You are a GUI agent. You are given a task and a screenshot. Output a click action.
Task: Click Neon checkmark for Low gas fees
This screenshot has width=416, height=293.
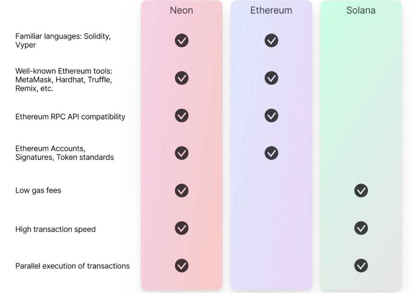point(181,190)
